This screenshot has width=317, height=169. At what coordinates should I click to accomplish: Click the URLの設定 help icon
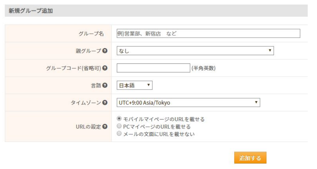click(x=106, y=127)
